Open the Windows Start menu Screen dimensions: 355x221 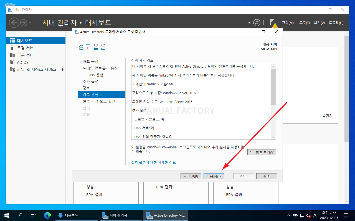click(x=7, y=215)
